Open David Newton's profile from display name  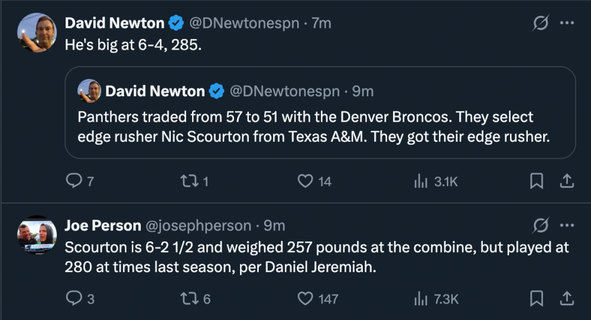115,24
